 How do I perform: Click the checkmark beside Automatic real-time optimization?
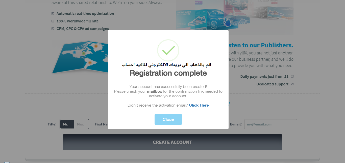coord(53,14)
